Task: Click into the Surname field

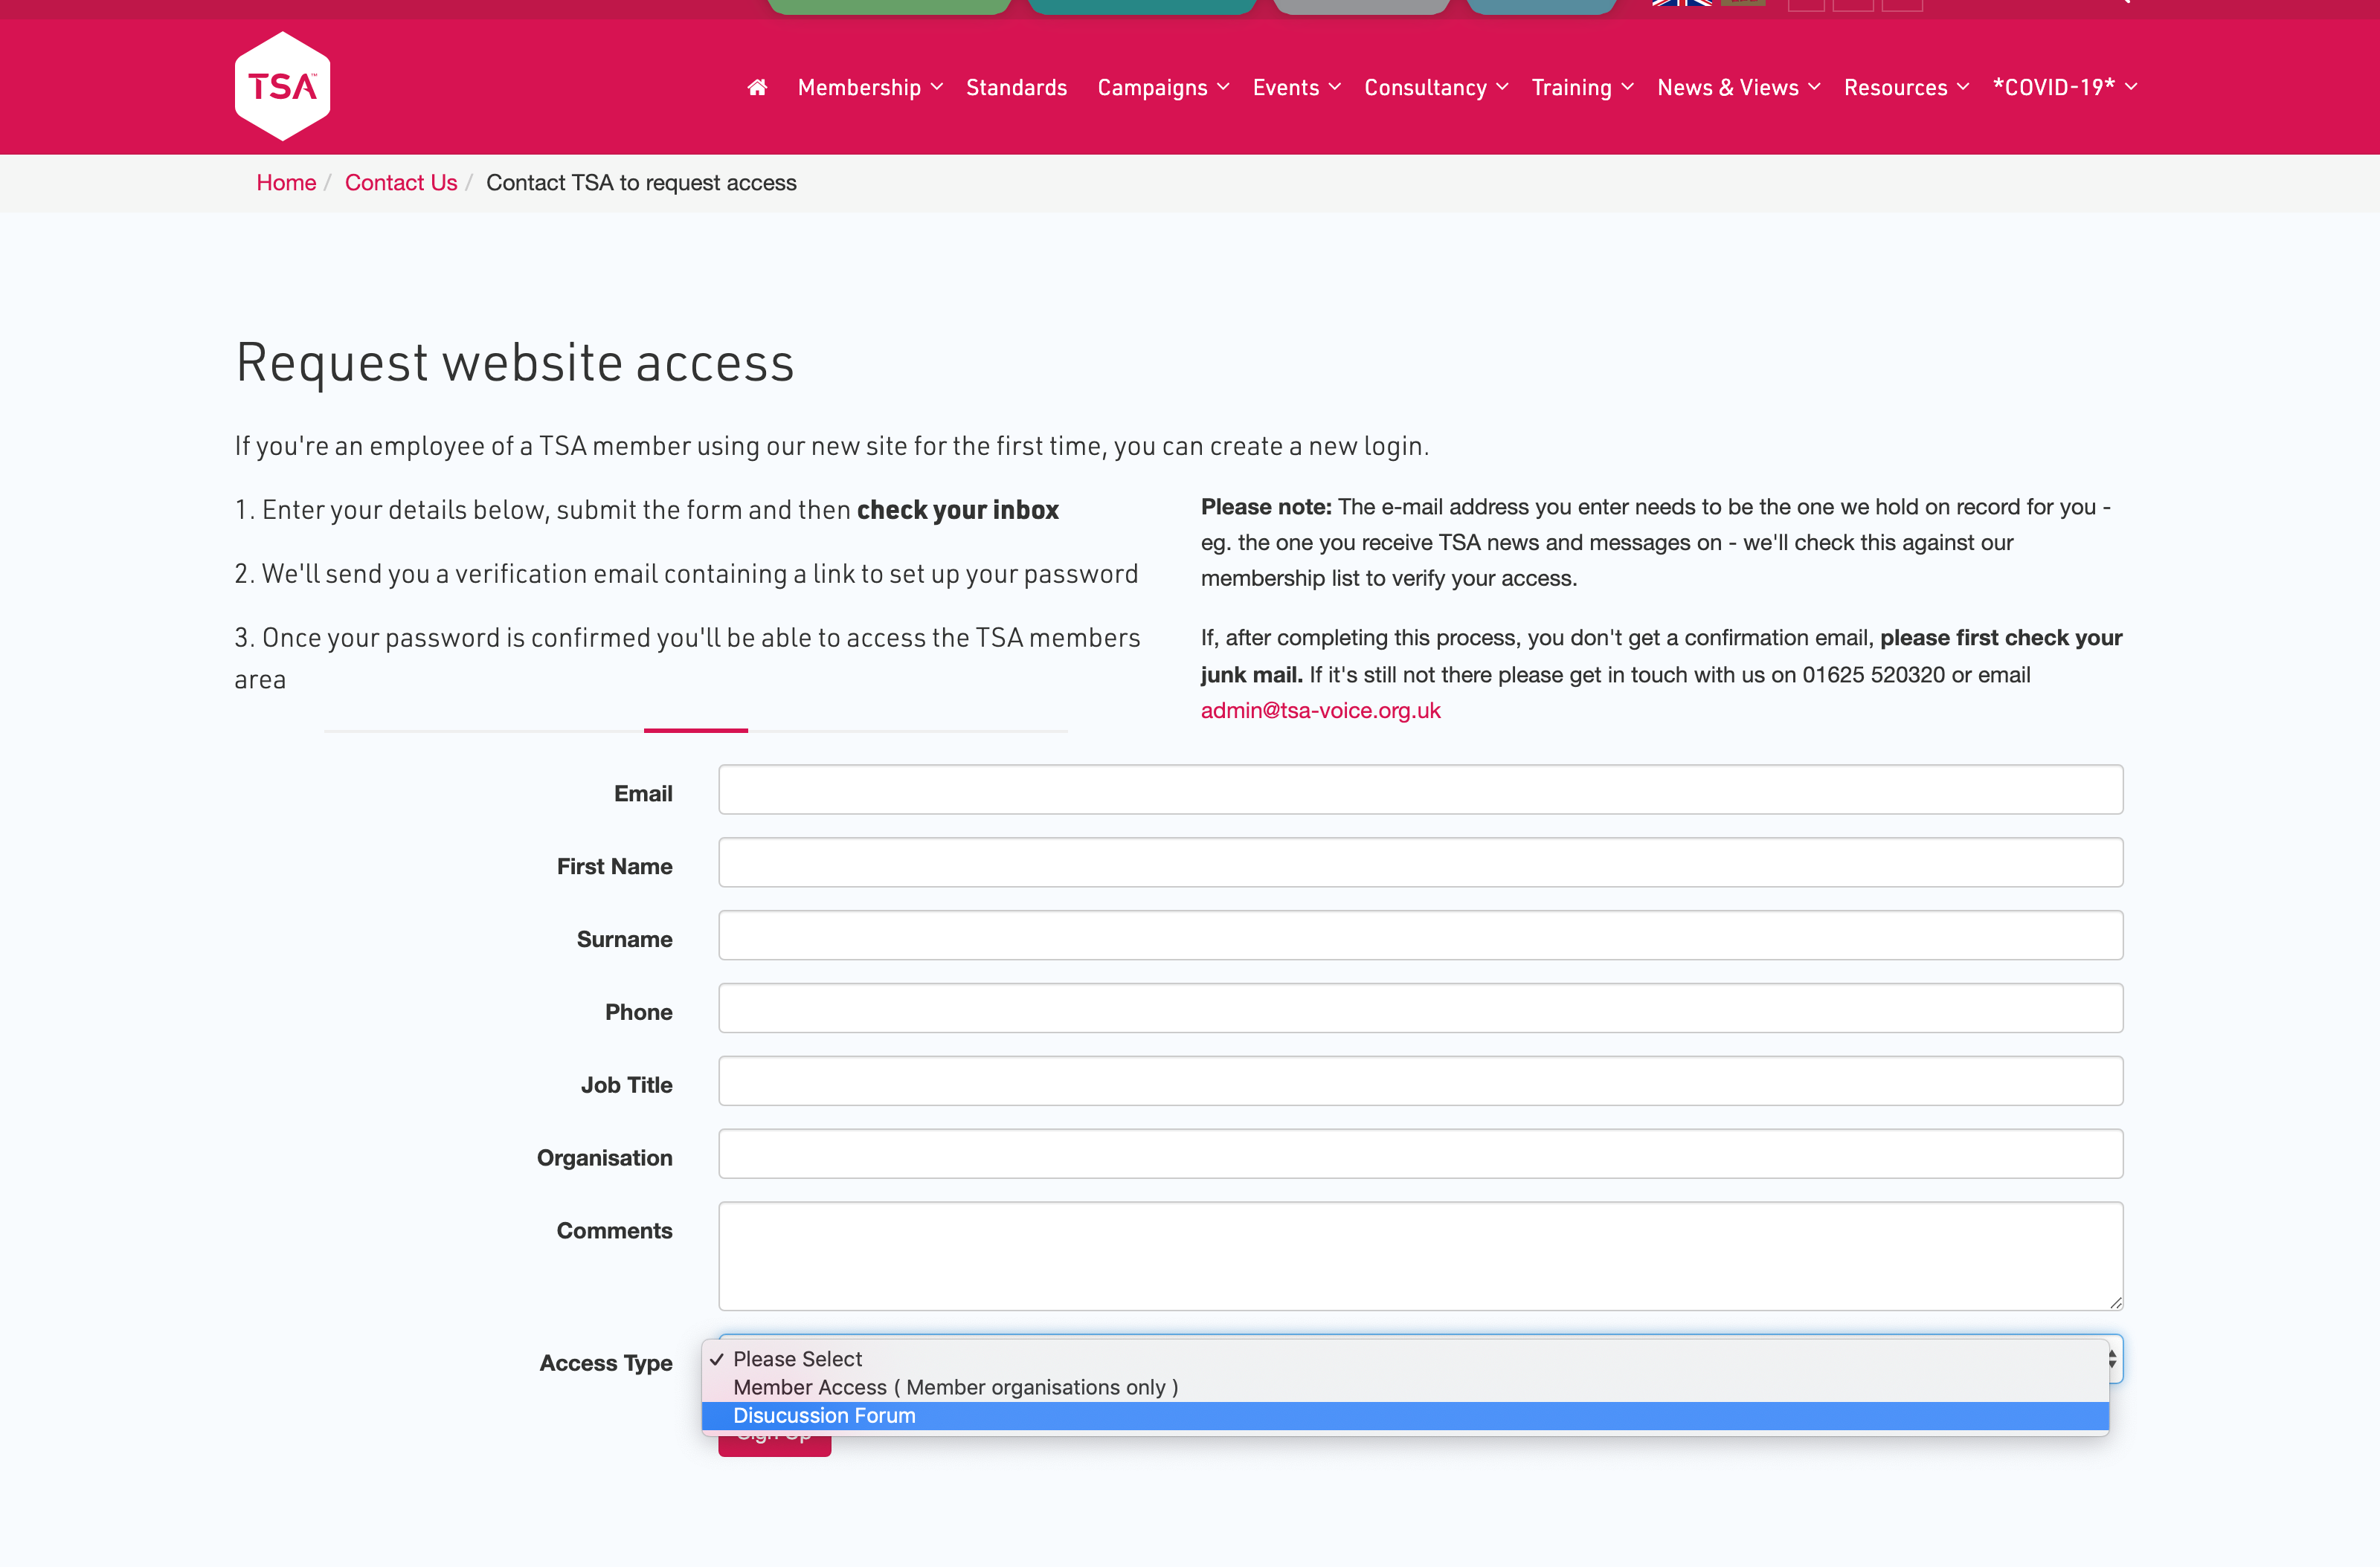Action: point(1420,935)
